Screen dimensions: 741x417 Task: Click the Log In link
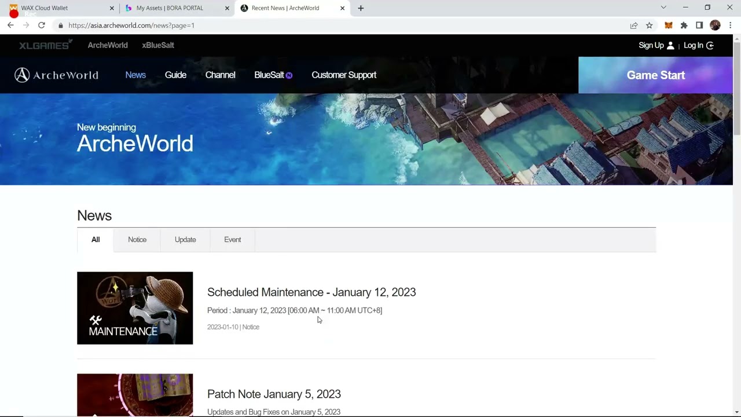pos(694,45)
